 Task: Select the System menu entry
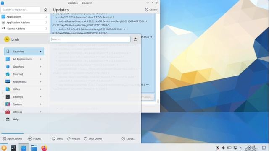(x=24, y=104)
